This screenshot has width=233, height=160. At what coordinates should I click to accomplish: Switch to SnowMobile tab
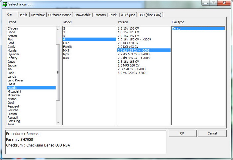coord(83,15)
